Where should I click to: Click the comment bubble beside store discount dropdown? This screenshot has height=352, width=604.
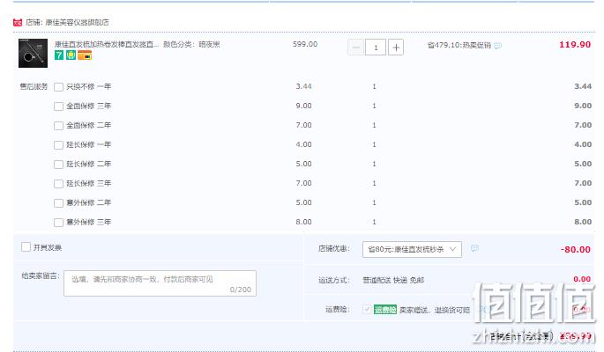point(475,249)
